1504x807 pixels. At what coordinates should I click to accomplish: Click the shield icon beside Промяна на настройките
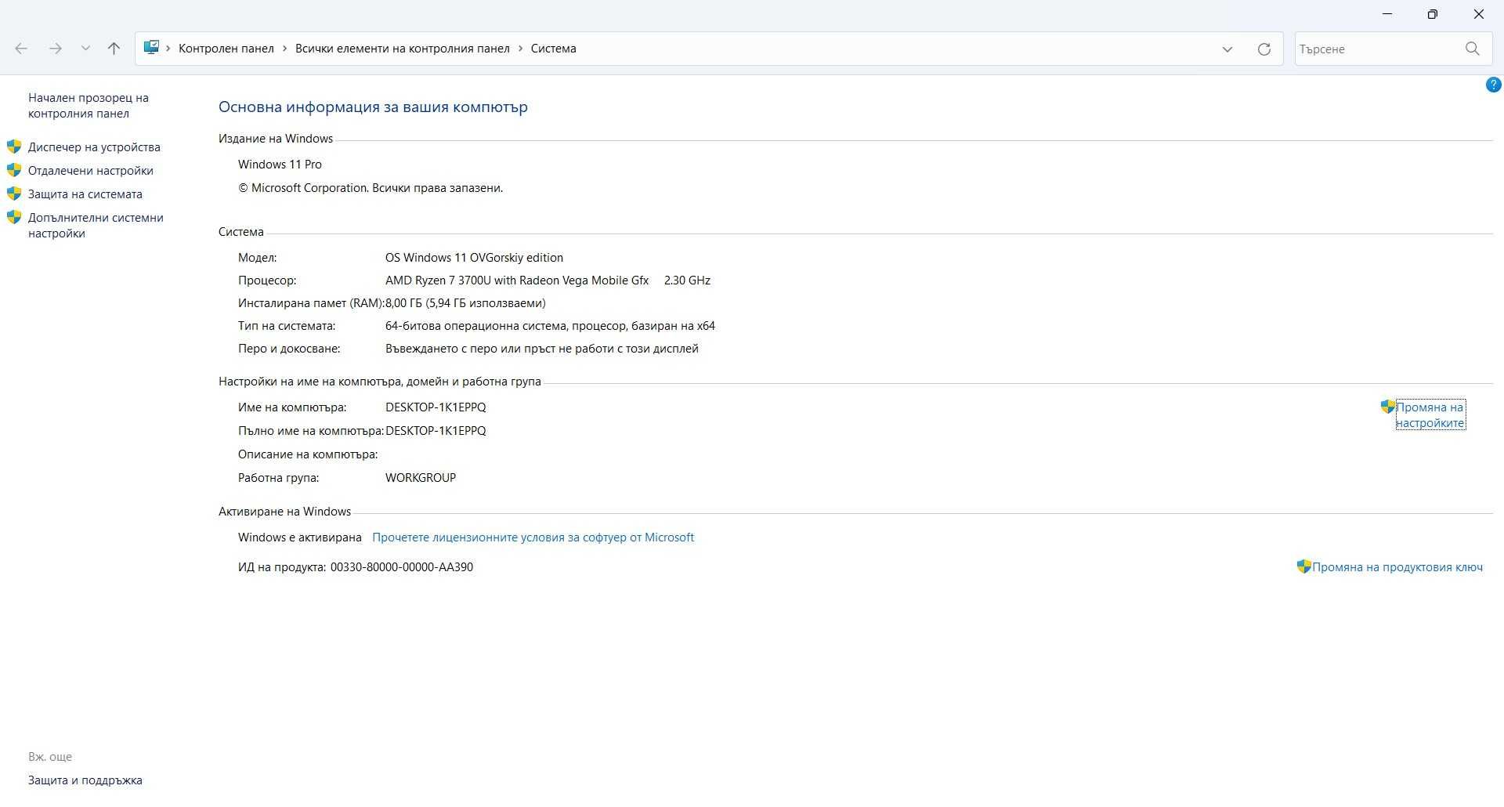1388,407
